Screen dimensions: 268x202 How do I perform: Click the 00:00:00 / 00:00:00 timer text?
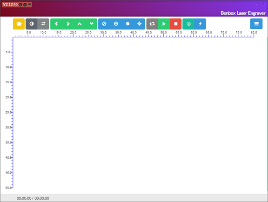point(33,198)
